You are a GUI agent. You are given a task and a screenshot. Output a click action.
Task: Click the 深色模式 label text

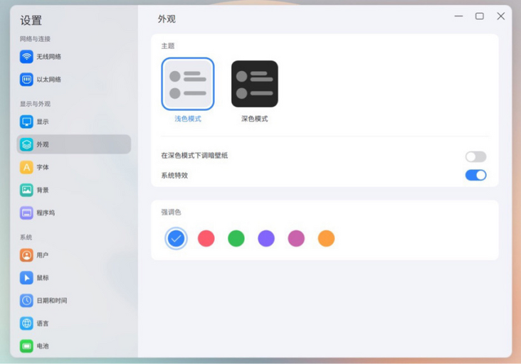(255, 119)
